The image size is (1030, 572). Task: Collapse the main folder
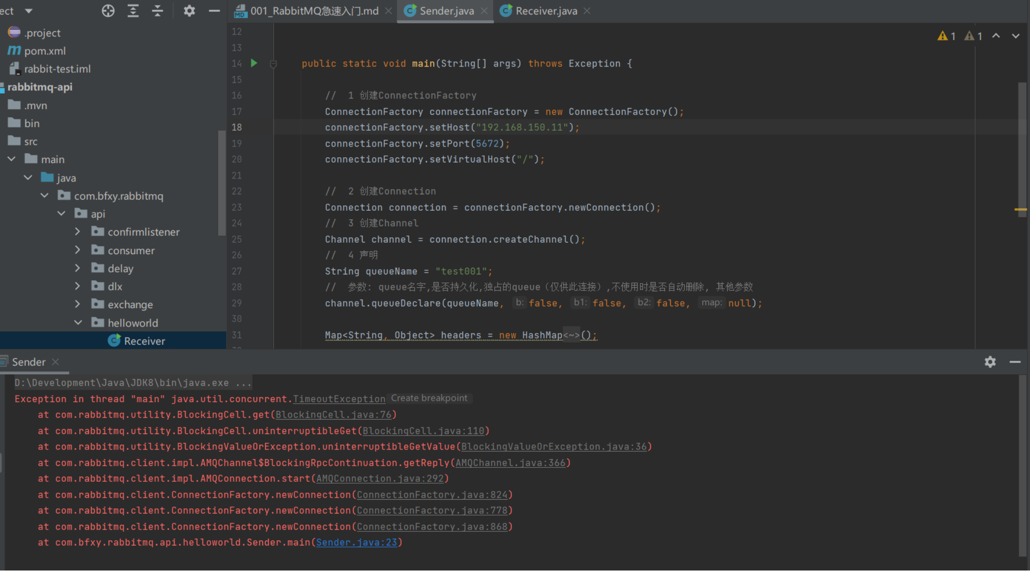[x=12, y=159]
